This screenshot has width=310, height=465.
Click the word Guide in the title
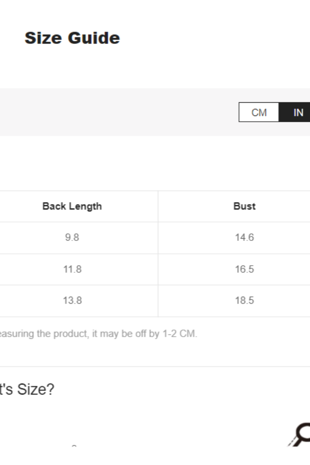[94, 38]
